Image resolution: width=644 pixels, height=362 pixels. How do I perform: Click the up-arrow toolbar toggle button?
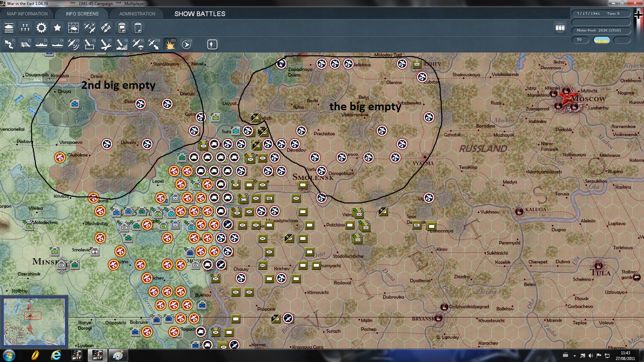[212, 44]
